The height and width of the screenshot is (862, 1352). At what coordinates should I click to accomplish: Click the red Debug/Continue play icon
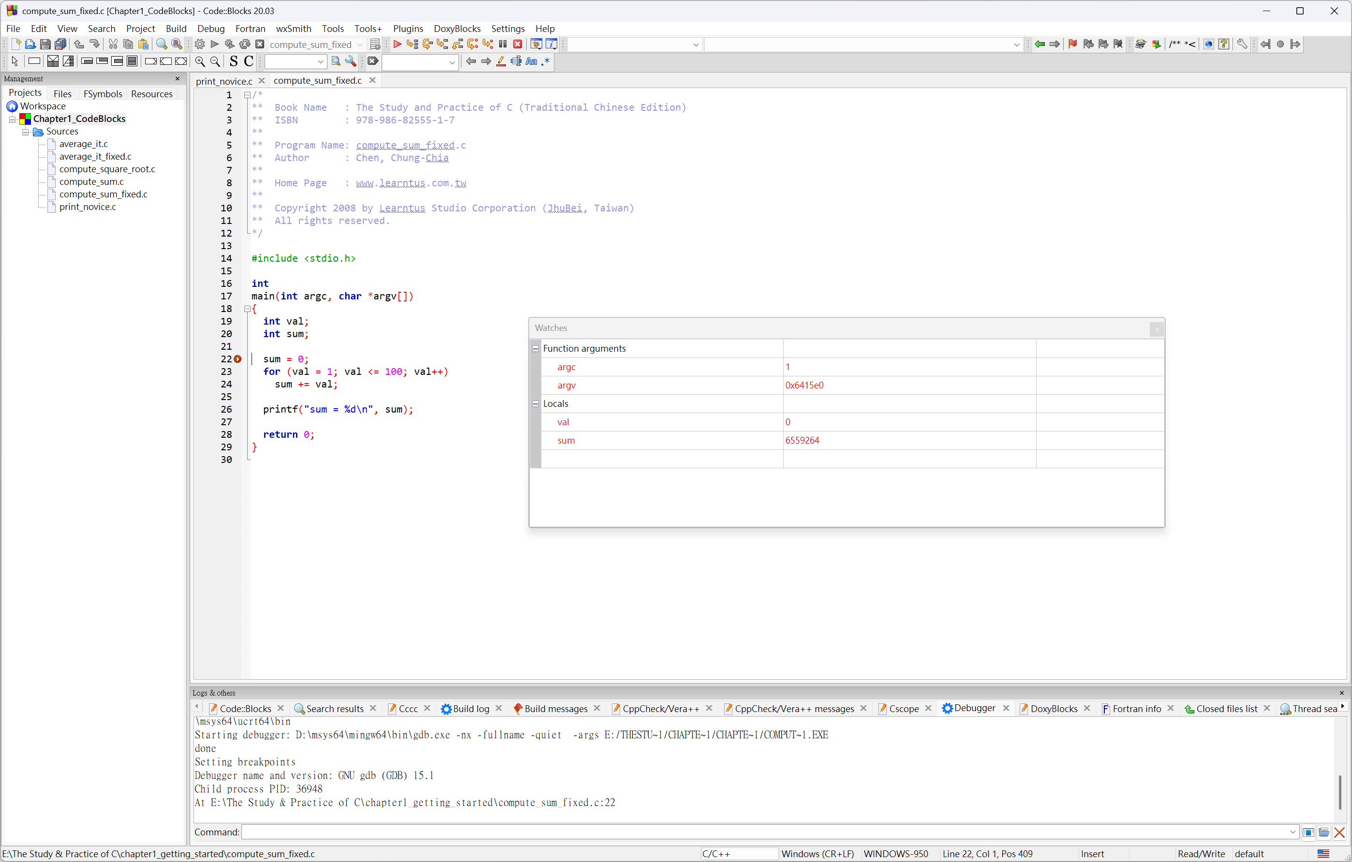pyautogui.click(x=397, y=45)
